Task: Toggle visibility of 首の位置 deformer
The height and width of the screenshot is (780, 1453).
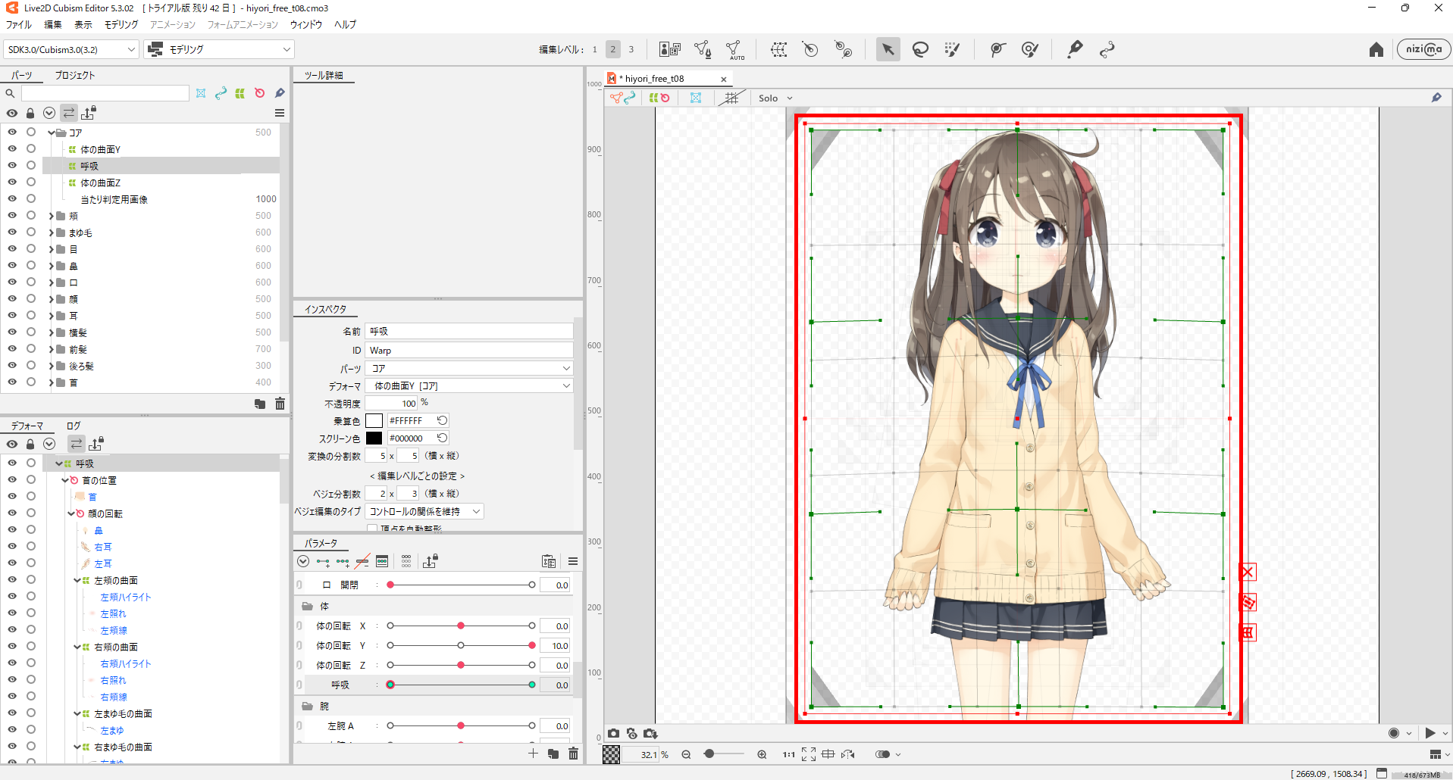Action: (12, 479)
